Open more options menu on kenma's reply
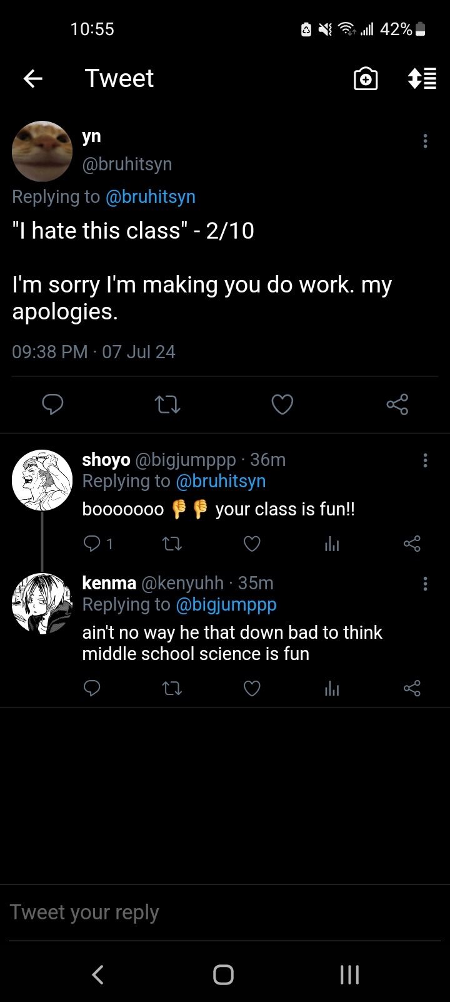 (426, 584)
